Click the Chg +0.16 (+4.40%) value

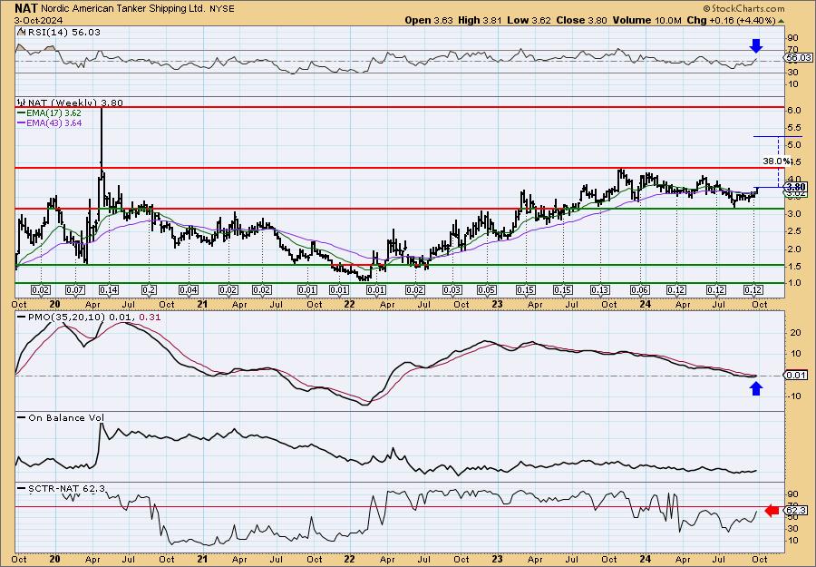(x=736, y=20)
